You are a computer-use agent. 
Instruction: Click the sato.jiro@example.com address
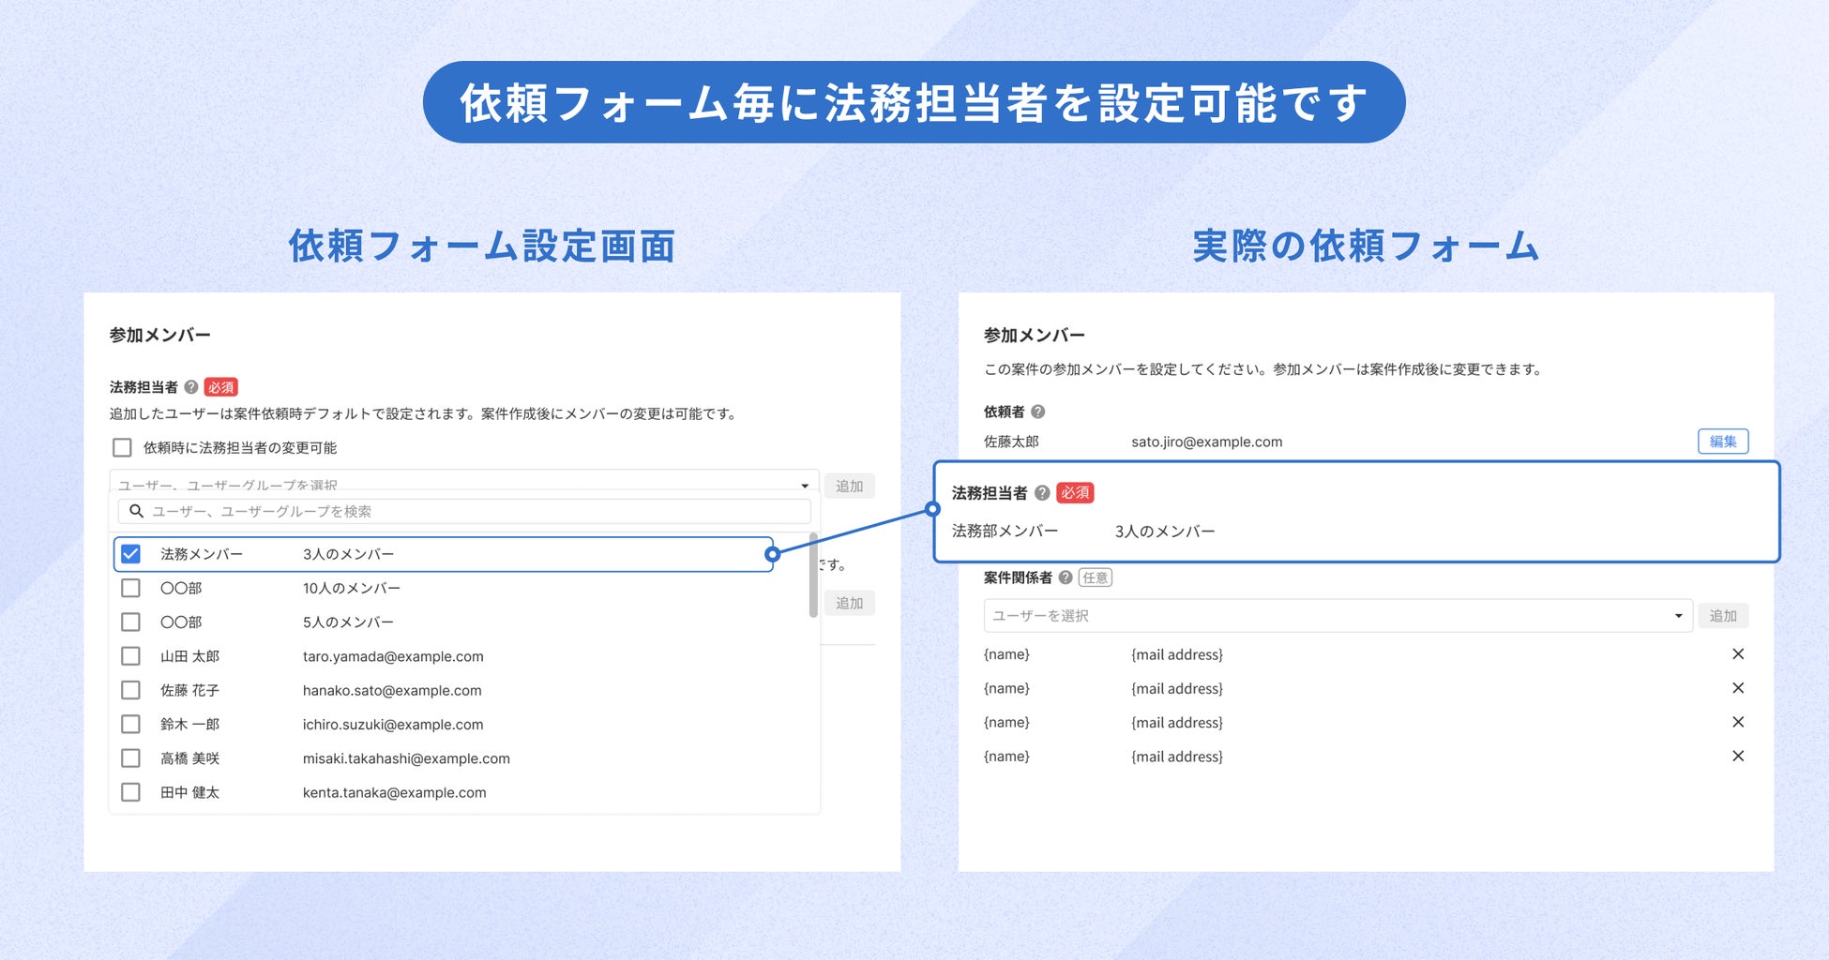[x=1207, y=442]
